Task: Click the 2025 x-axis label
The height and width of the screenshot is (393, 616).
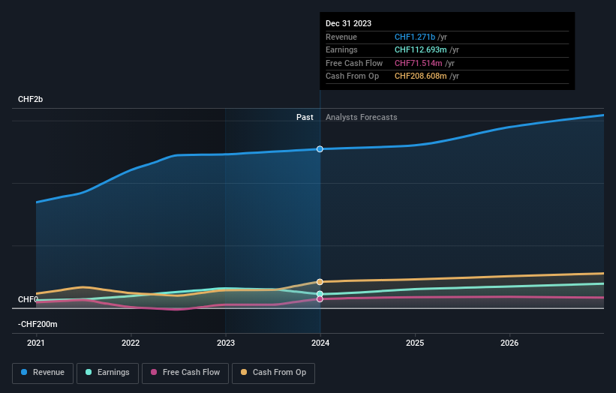Action: tap(415, 343)
